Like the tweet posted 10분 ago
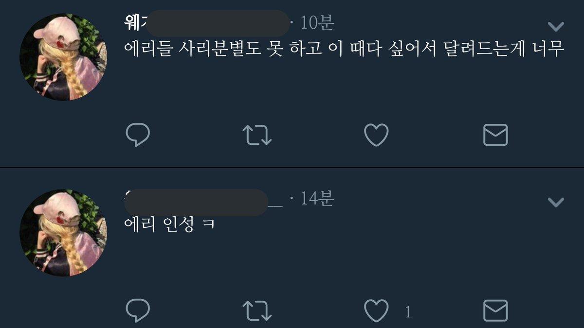Image resolution: width=584 pixels, height=328 pixels. [376, 135]
